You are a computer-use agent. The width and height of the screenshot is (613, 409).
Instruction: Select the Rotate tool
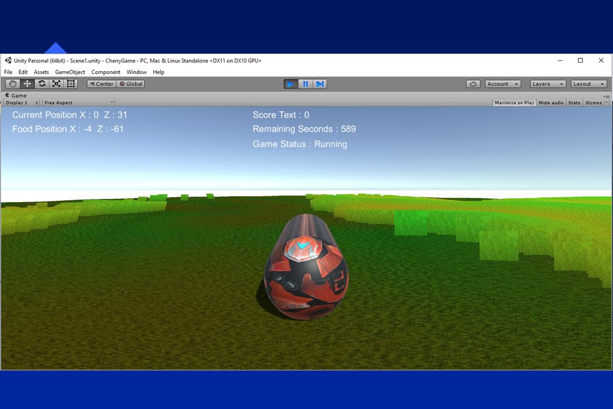point(42,84)
